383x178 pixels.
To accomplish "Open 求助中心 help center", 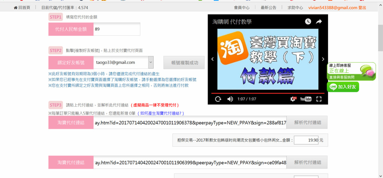I will click(295, 7).
